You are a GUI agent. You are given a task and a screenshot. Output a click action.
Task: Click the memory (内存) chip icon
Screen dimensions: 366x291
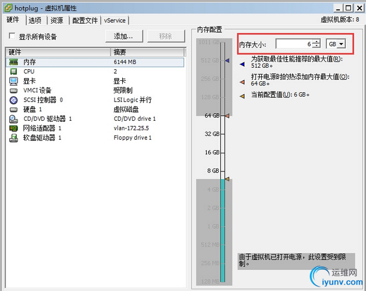tap(14, 62)
